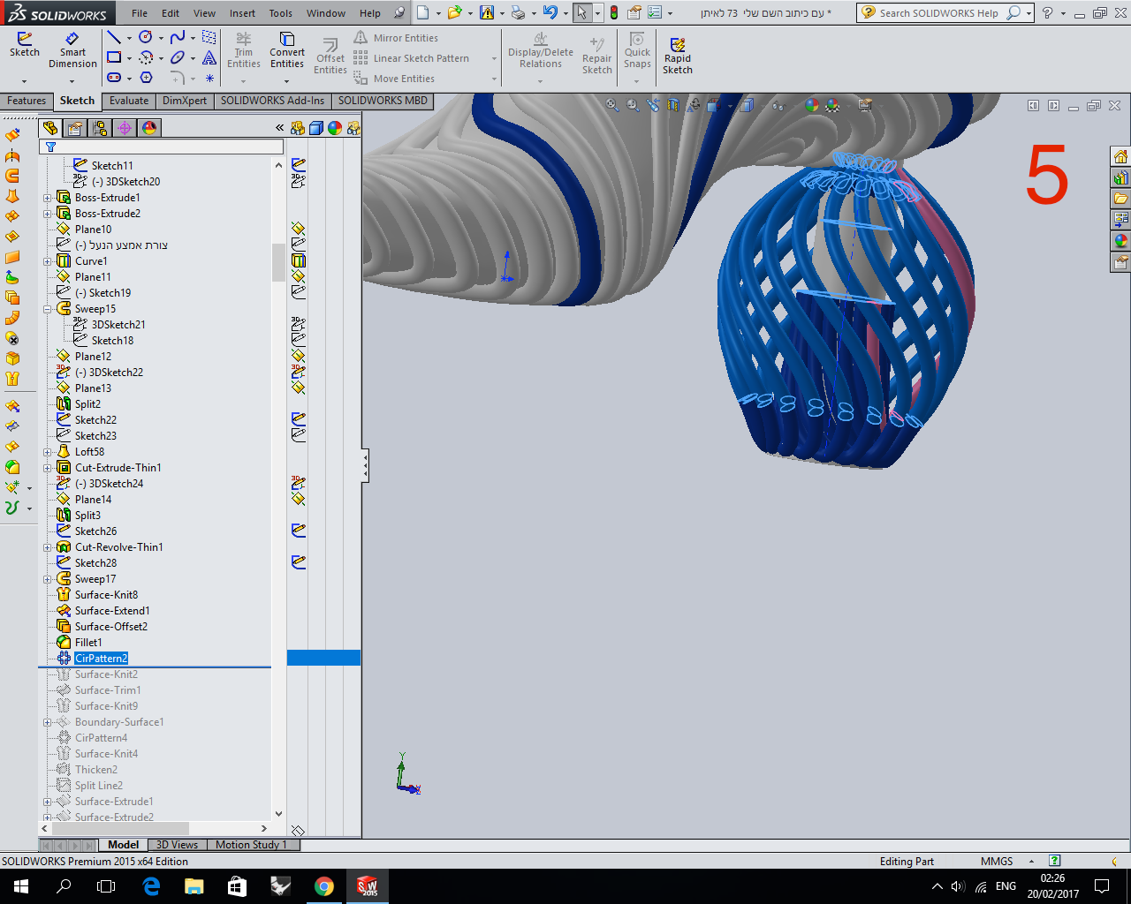Select the Circle sketch tool
This screenshot has width=1131, height=904.
(146, 37)
